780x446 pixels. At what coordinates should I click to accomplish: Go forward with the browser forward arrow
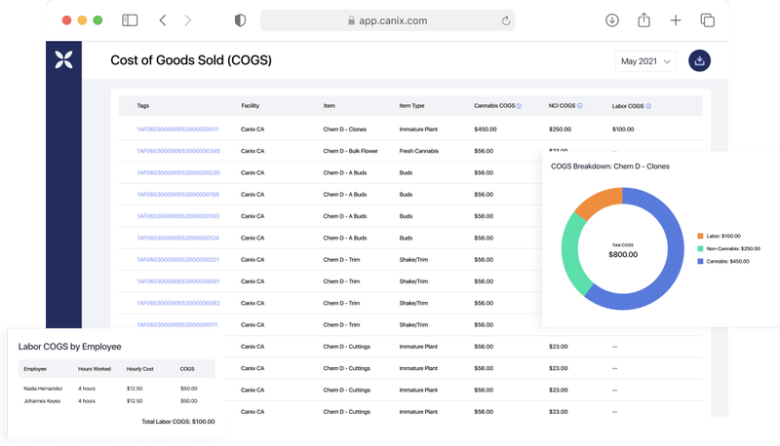click(187, 20)
